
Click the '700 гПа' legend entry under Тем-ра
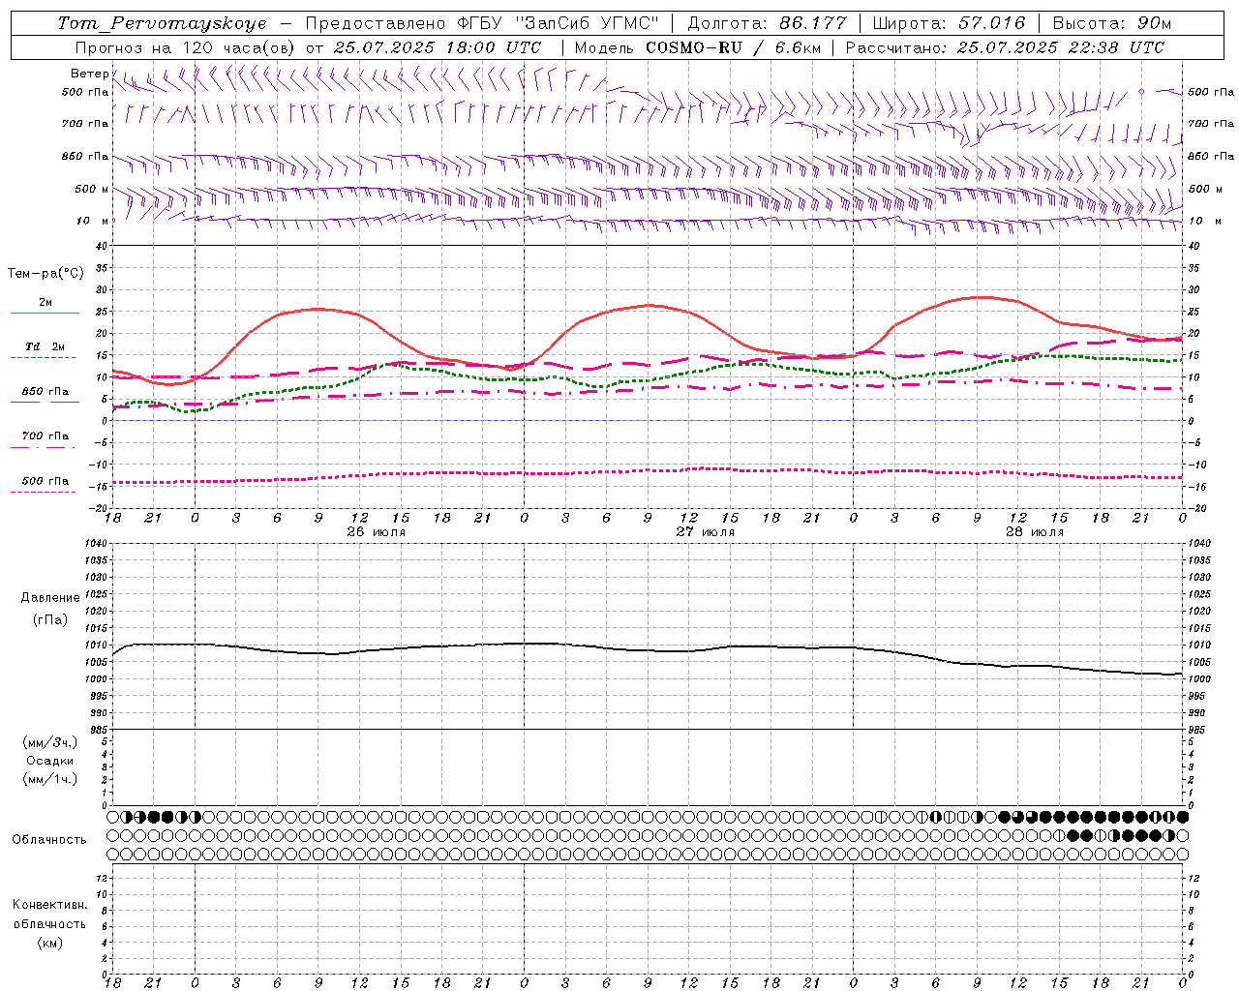(45, 435)
